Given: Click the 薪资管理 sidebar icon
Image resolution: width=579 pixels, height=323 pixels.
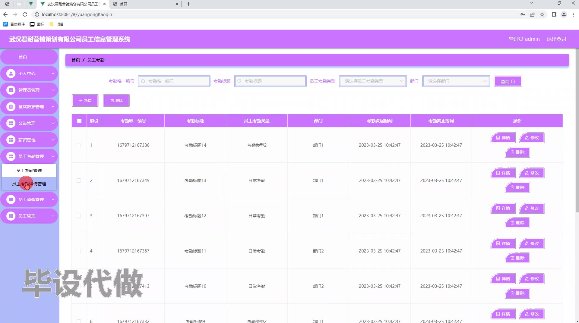Looking at the screenshot, I should point(11,140).
